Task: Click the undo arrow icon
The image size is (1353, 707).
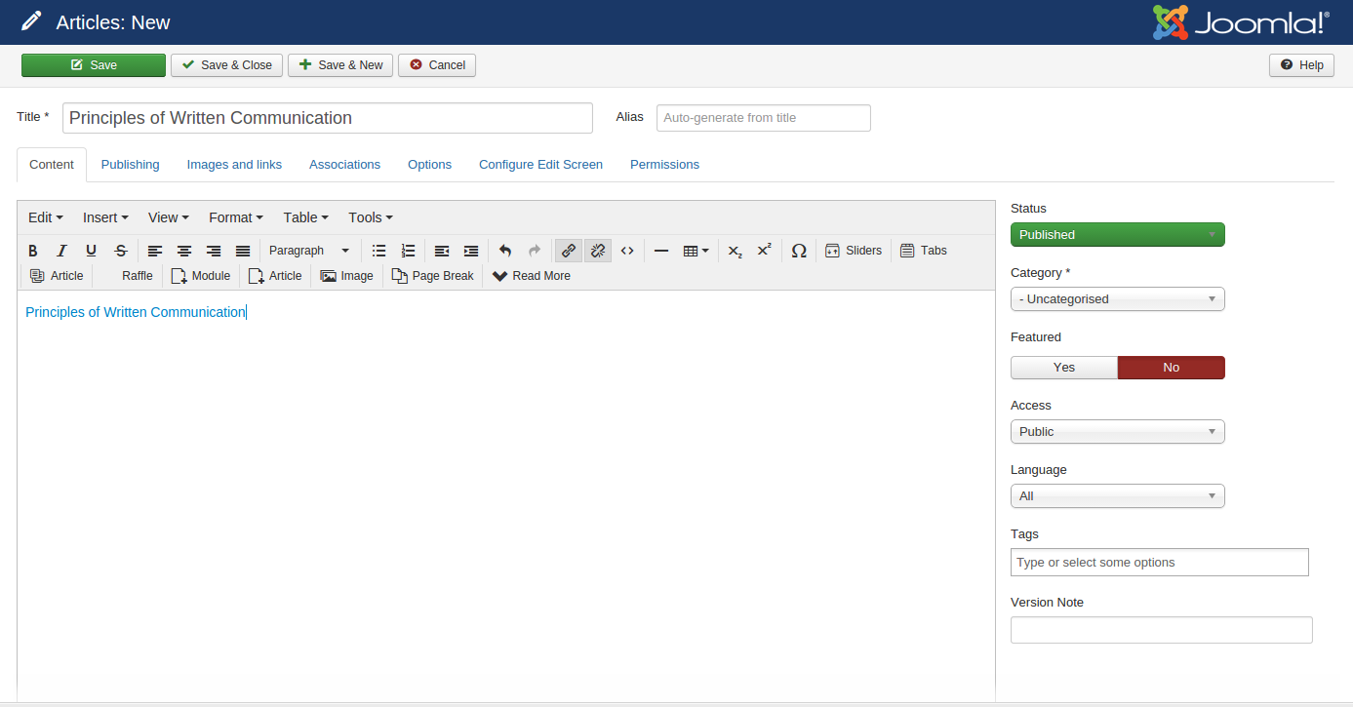Action: 504,251
